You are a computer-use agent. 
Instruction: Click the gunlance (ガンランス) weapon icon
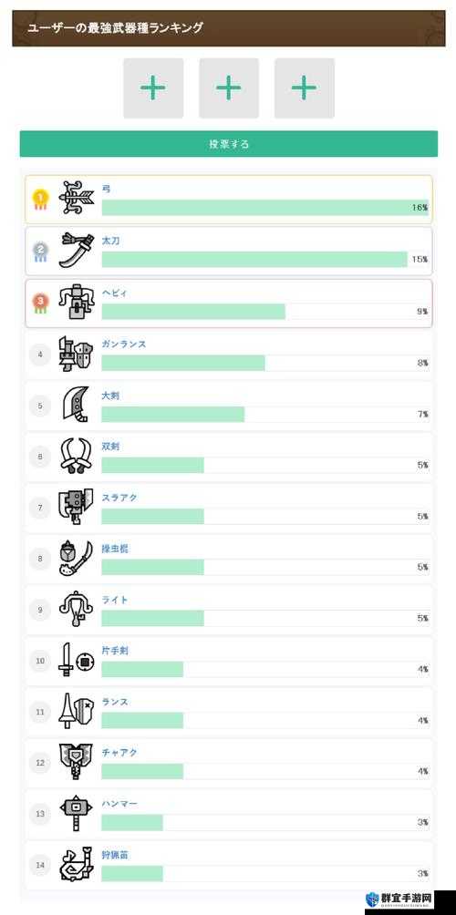coord(76,354)
